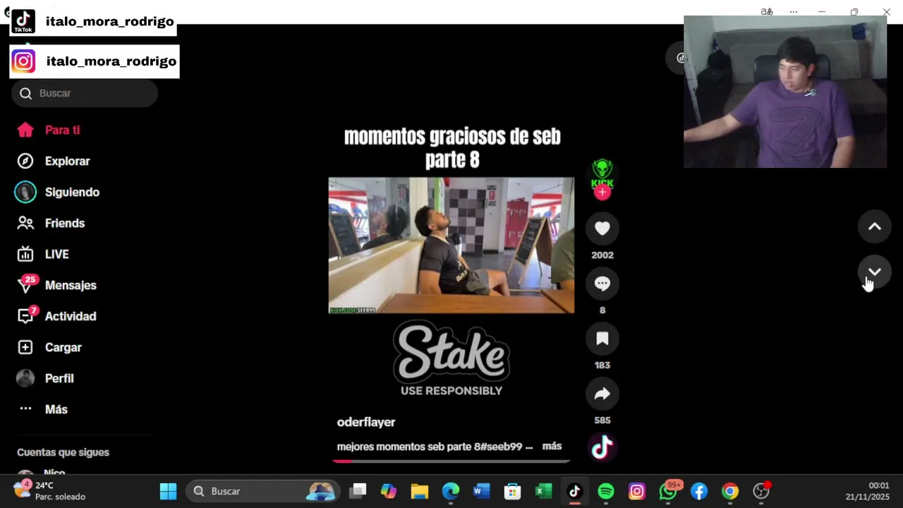Open Word from the taskbar
This screenshot has height=508, width=903.
click(482, 491)
